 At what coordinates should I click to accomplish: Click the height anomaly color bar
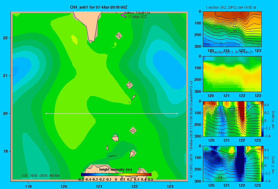pos(116,175)
